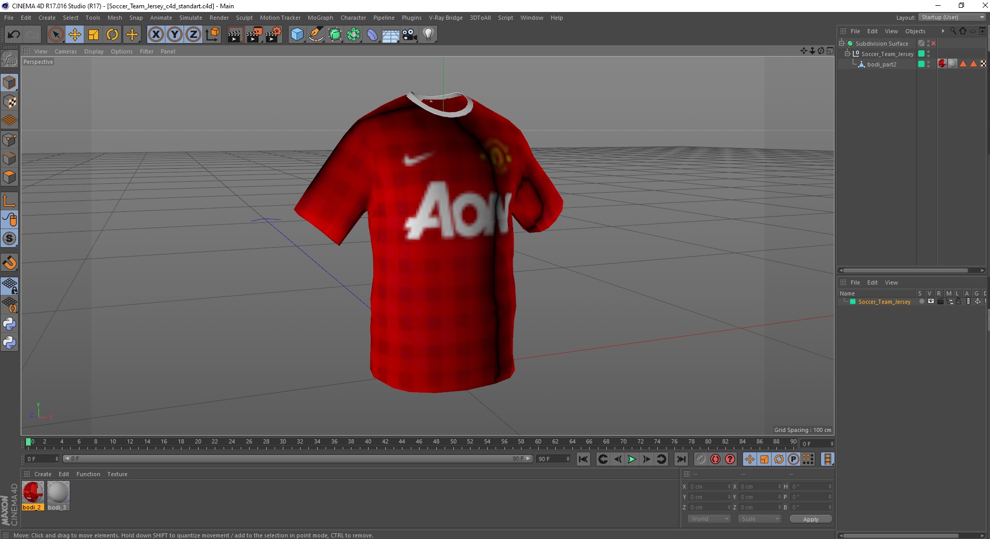Select bodi_part2 in Object Manager
Image resolution: width=990 pixels, height=539 pixels.
pos(881,64)
